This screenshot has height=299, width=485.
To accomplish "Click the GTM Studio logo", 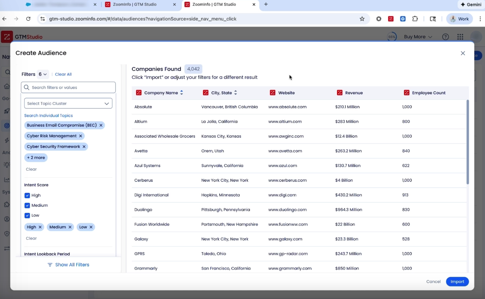I will click(22, 37).
